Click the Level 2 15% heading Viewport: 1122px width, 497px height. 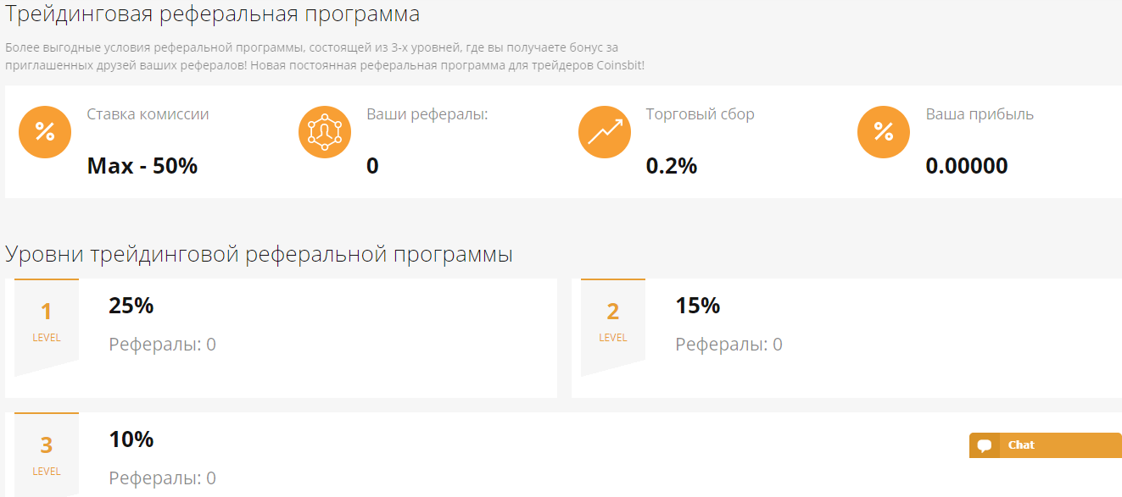pyautogui.click(x=697, y=306)
